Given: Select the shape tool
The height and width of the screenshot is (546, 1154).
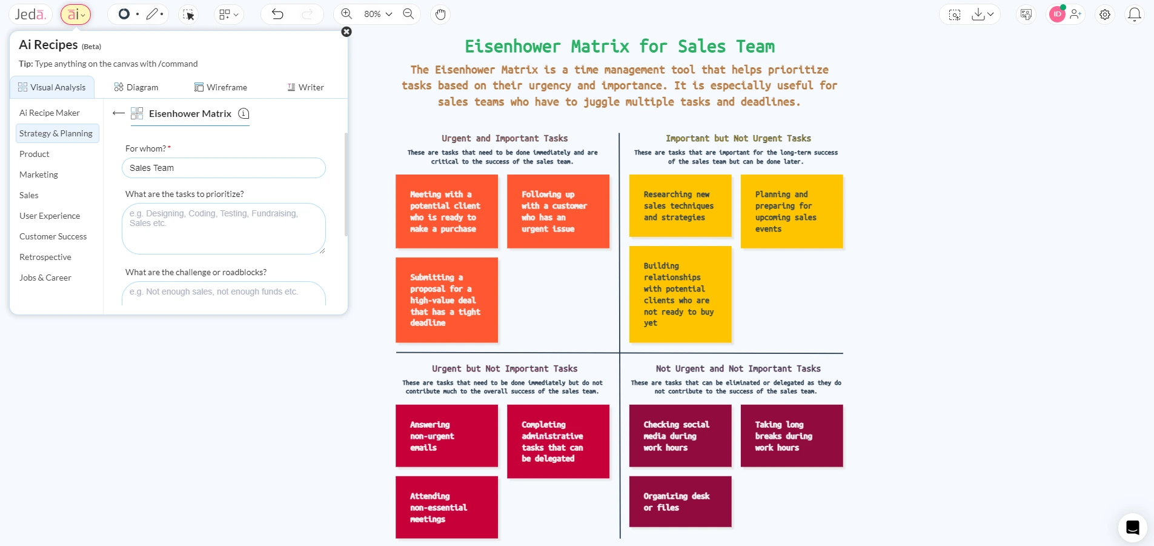Looking at the screenshot, I should pos(125,14).
